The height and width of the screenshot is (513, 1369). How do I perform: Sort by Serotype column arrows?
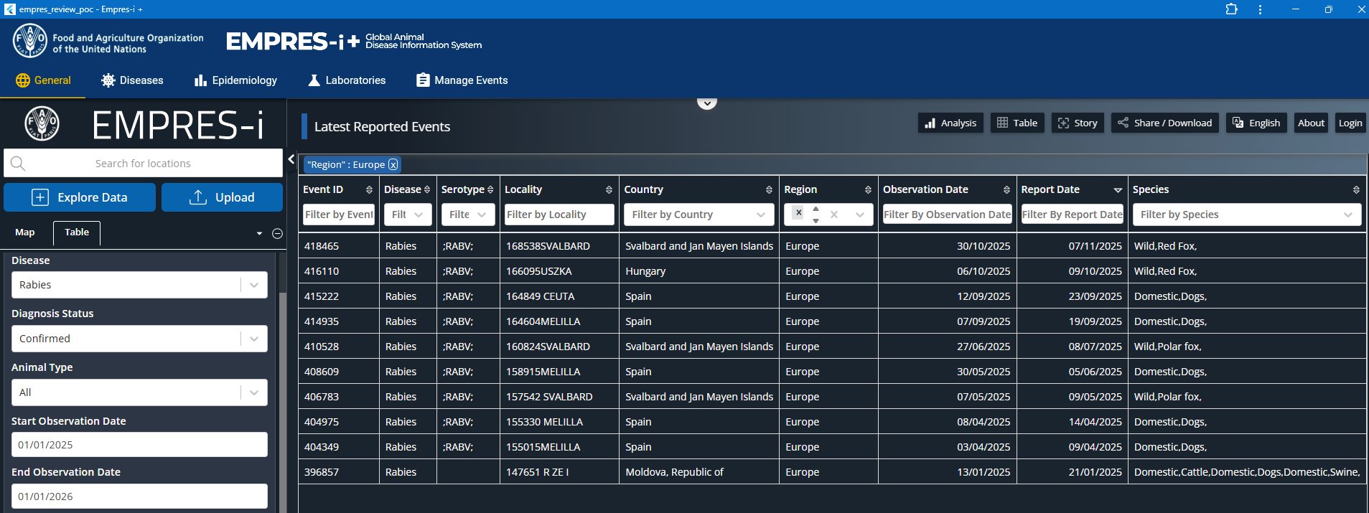click(x=490, y=189)
